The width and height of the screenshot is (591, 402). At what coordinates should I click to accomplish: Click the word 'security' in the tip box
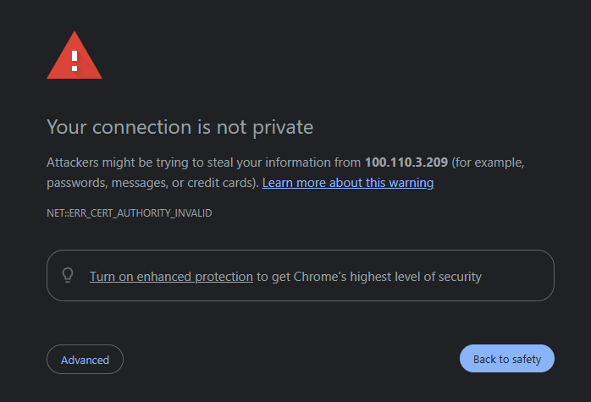tap(460, 276)
